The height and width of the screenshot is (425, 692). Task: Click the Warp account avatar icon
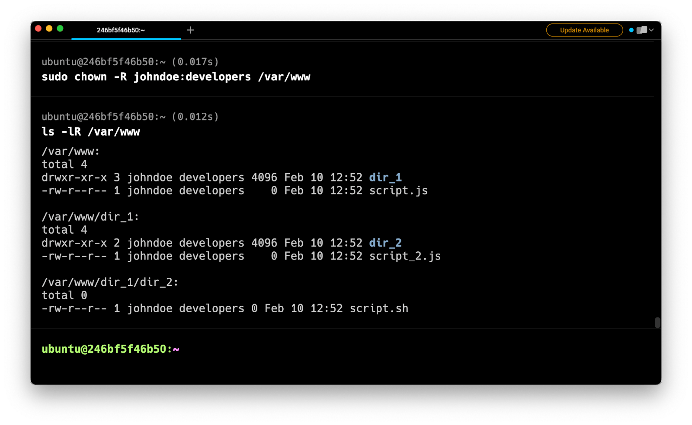[x=642, y=30]
